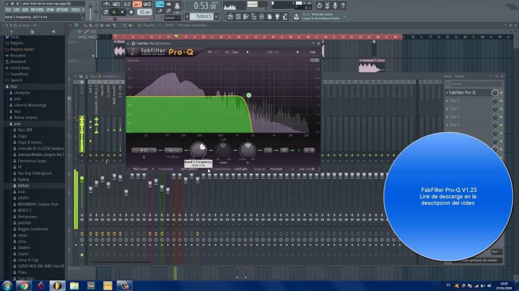
Task: Go to previous Pro-Q preset arrow
Action: [x=248, y=52]
